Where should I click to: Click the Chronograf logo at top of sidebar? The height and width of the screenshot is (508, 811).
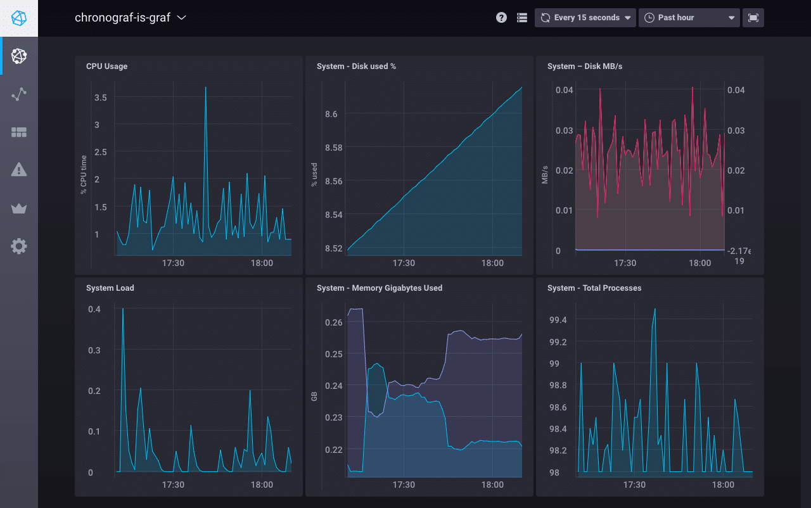pyautogui.click(x=18, y=18)
